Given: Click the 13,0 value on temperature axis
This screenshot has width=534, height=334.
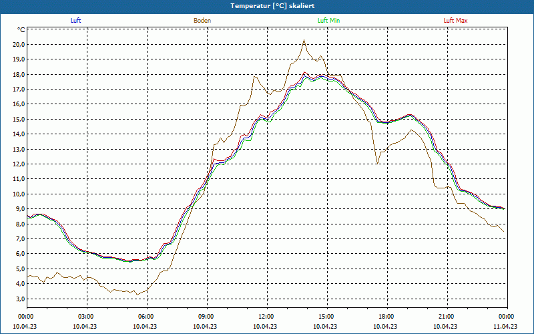Looking at the screenshot, I should point(19,149).
